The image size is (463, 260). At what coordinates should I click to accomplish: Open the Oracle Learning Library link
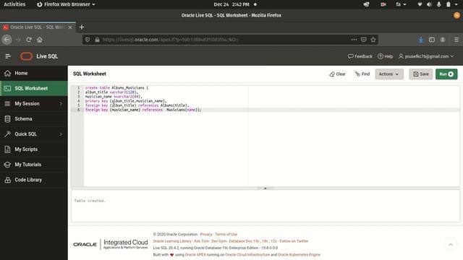pos(172,241)
